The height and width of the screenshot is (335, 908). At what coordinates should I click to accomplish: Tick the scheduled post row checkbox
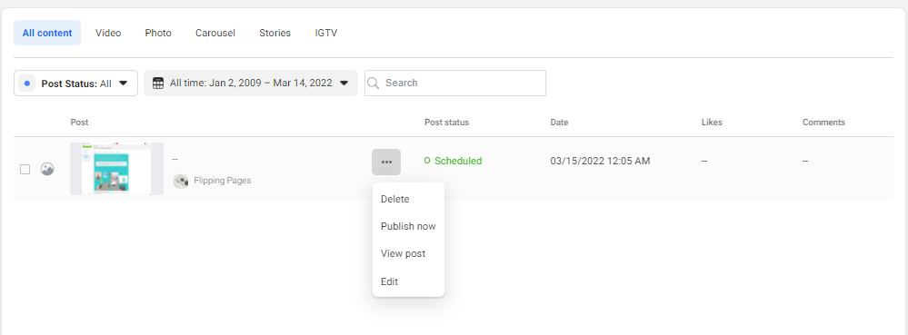coord(25,170)
